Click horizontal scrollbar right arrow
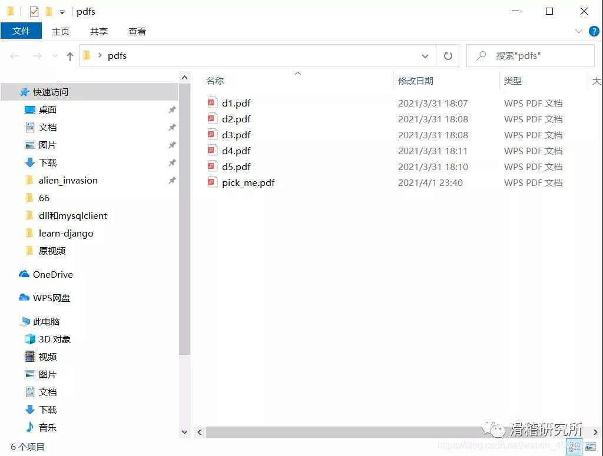Screen dimensions: 603x456 click(x=595, y=432)
